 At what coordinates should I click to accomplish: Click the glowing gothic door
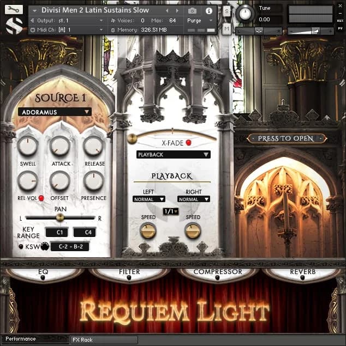pos(285,208)
